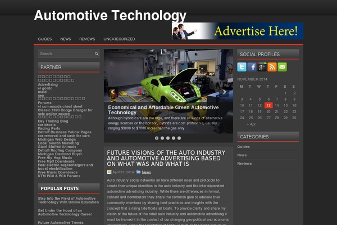The height and width of the screenshot is (225, 337).
Task: Open Economical and Affordable Green Automotive Technology headline
Action: pyautogui.click(x=163, y=110)
